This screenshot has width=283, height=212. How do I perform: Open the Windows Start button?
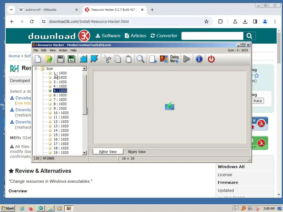pos(8,208)
